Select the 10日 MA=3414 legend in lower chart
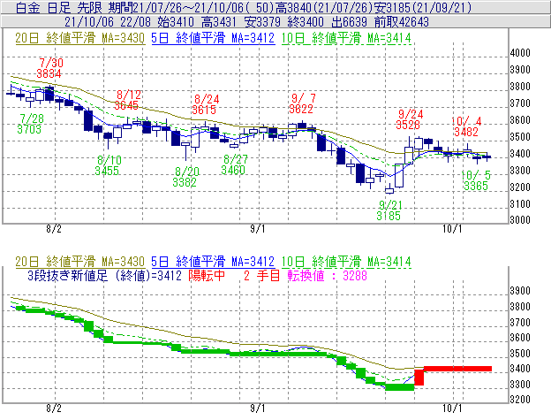The width and height of the screenshot is (551, 420). 346,262
